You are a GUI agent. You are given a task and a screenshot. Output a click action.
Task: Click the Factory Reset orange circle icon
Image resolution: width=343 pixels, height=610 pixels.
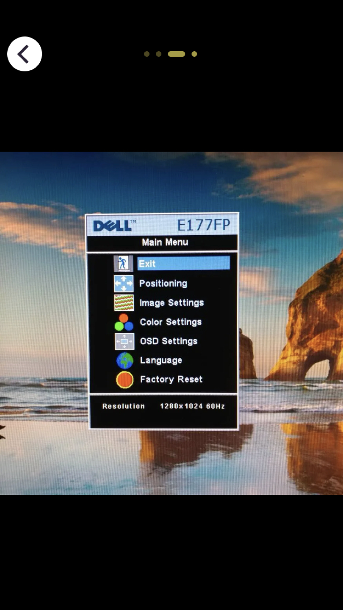point(124,380)
